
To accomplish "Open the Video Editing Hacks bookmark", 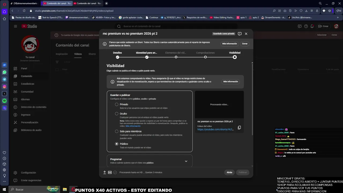I will (222, 17).
